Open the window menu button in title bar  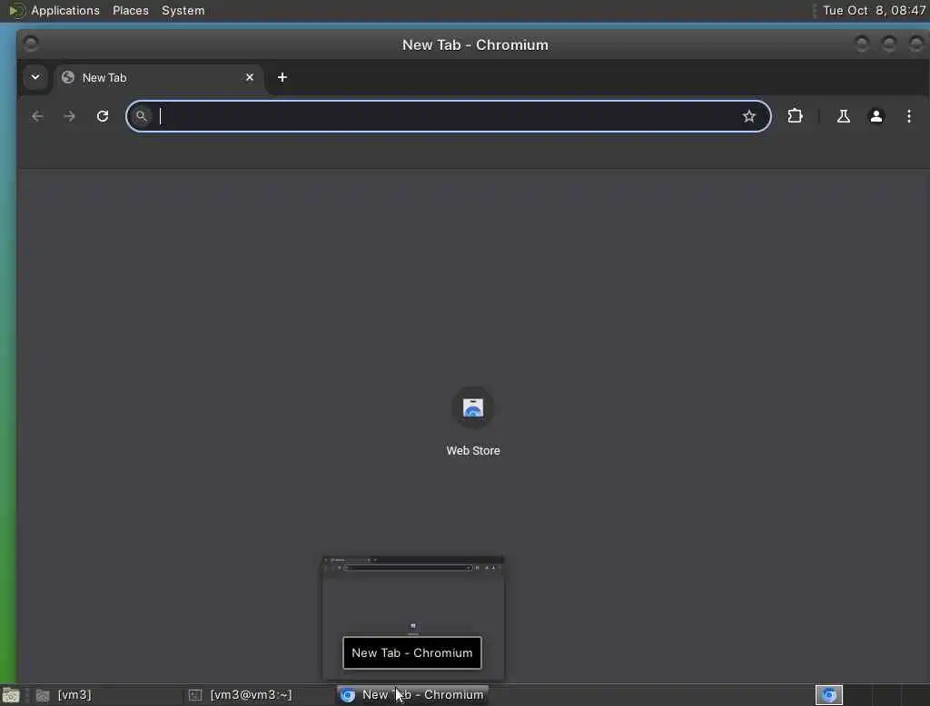click(31, 44)
